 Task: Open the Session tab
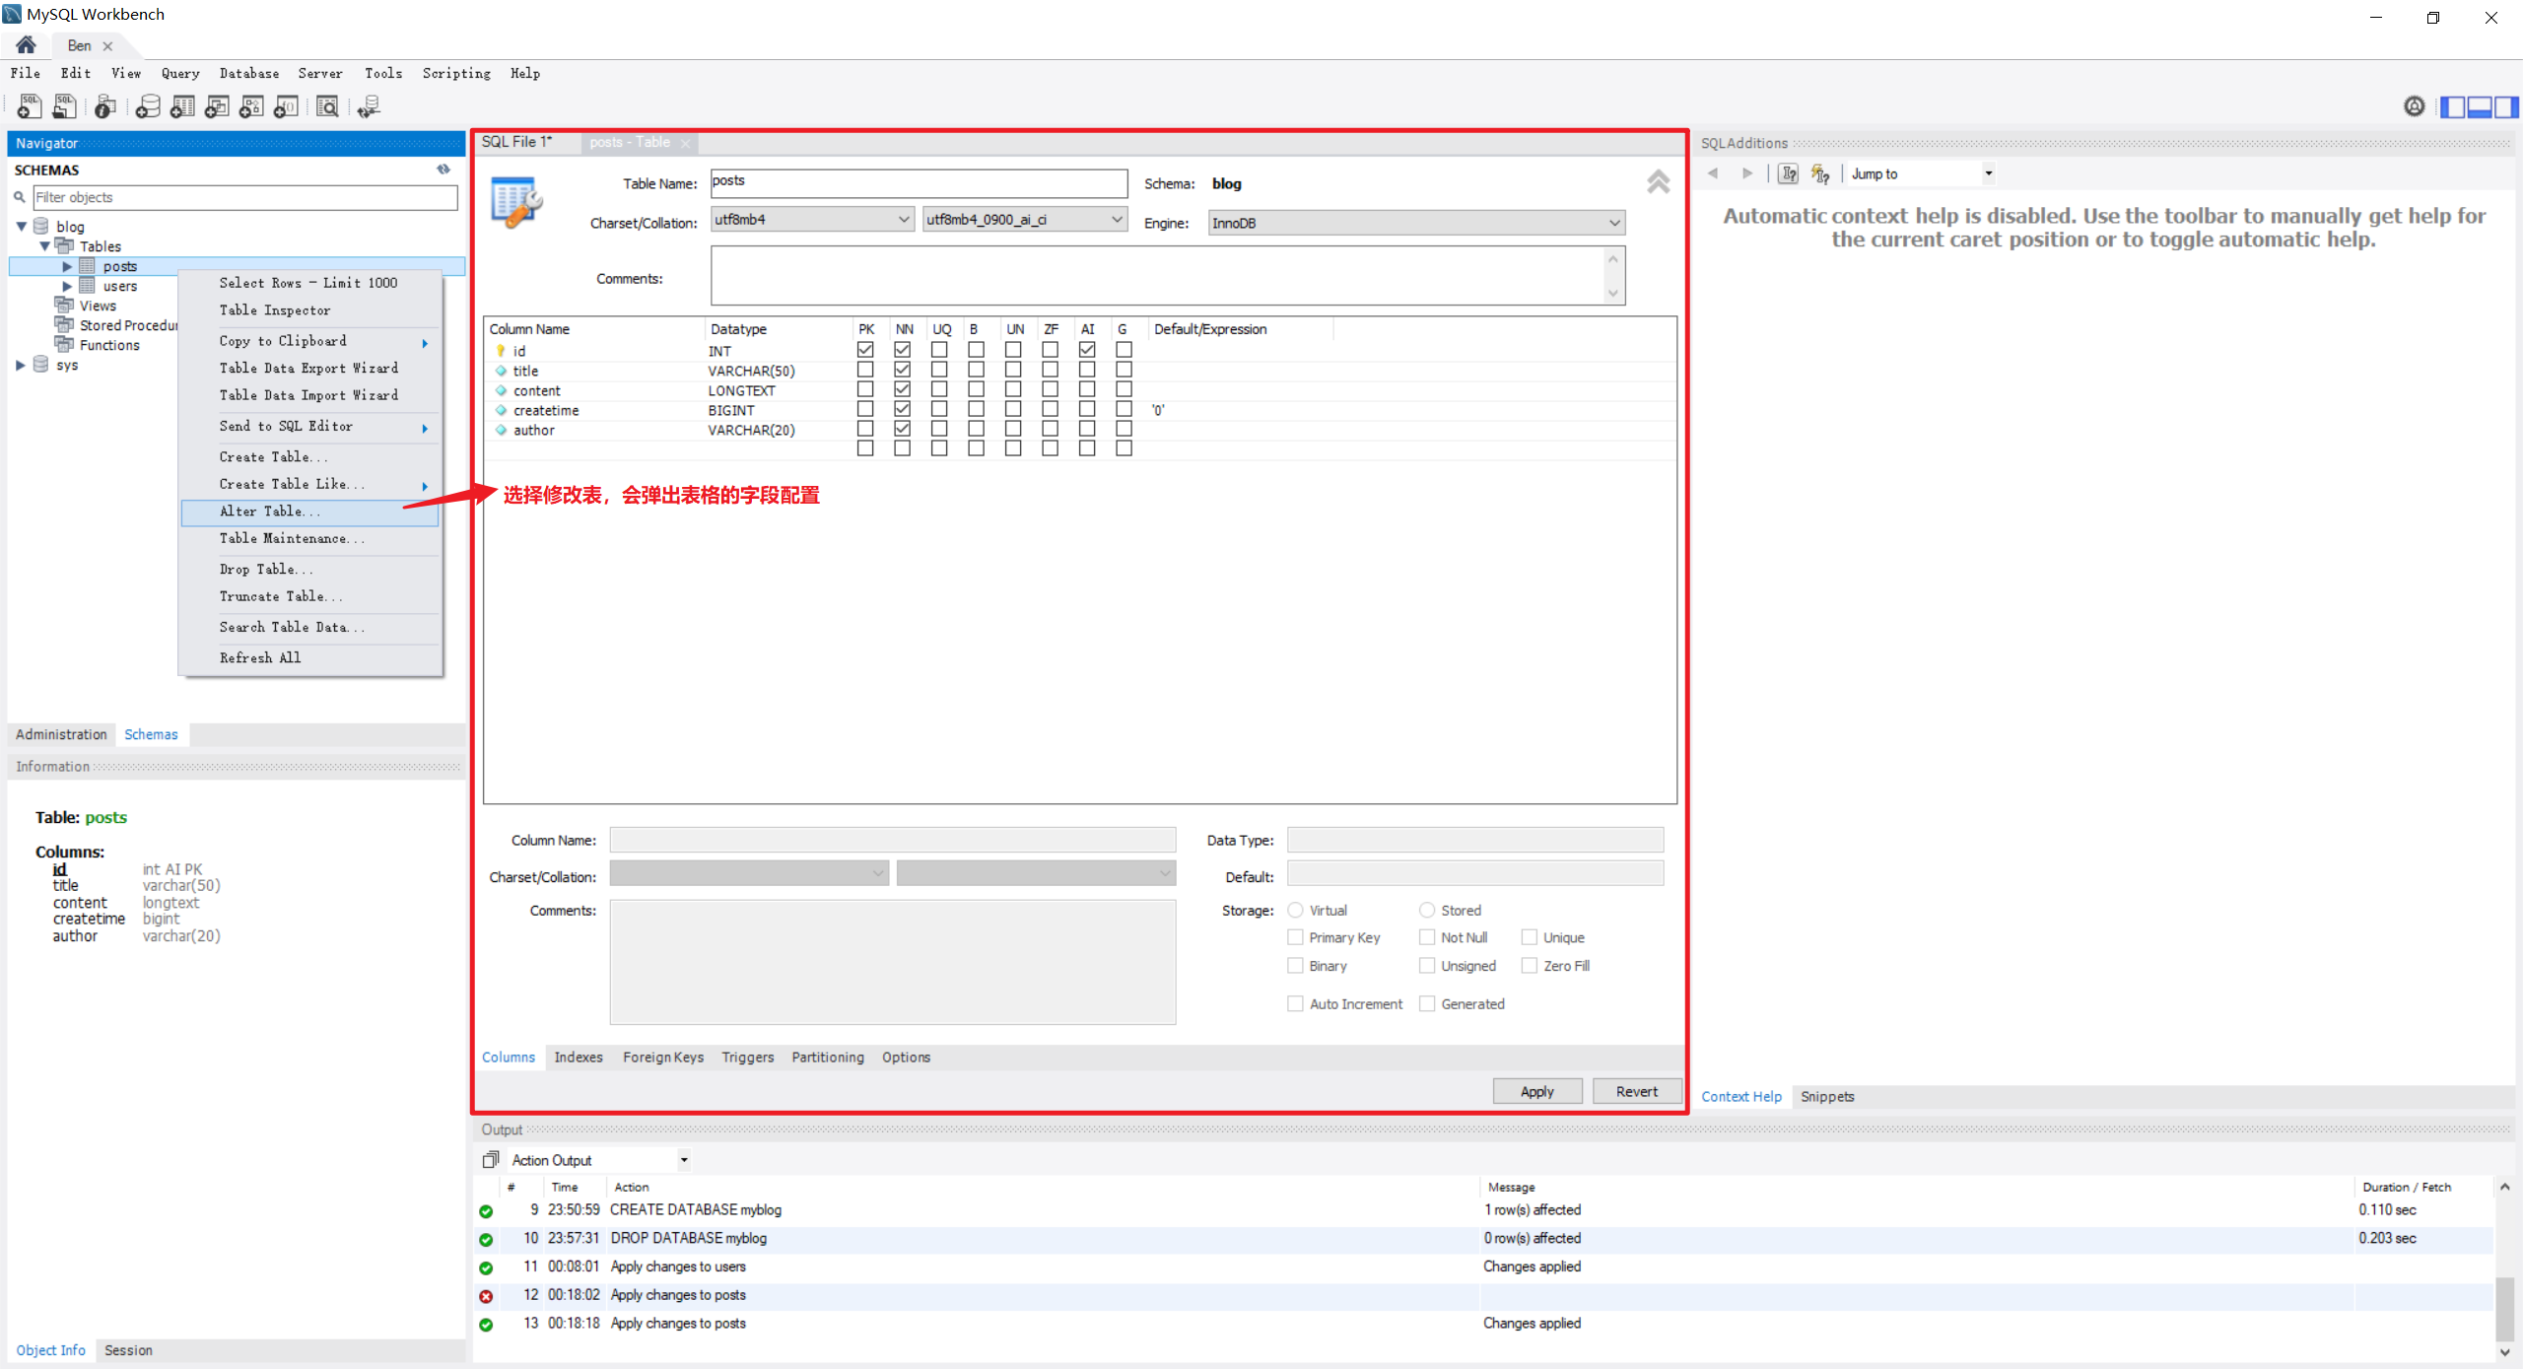click(128, 1350)
